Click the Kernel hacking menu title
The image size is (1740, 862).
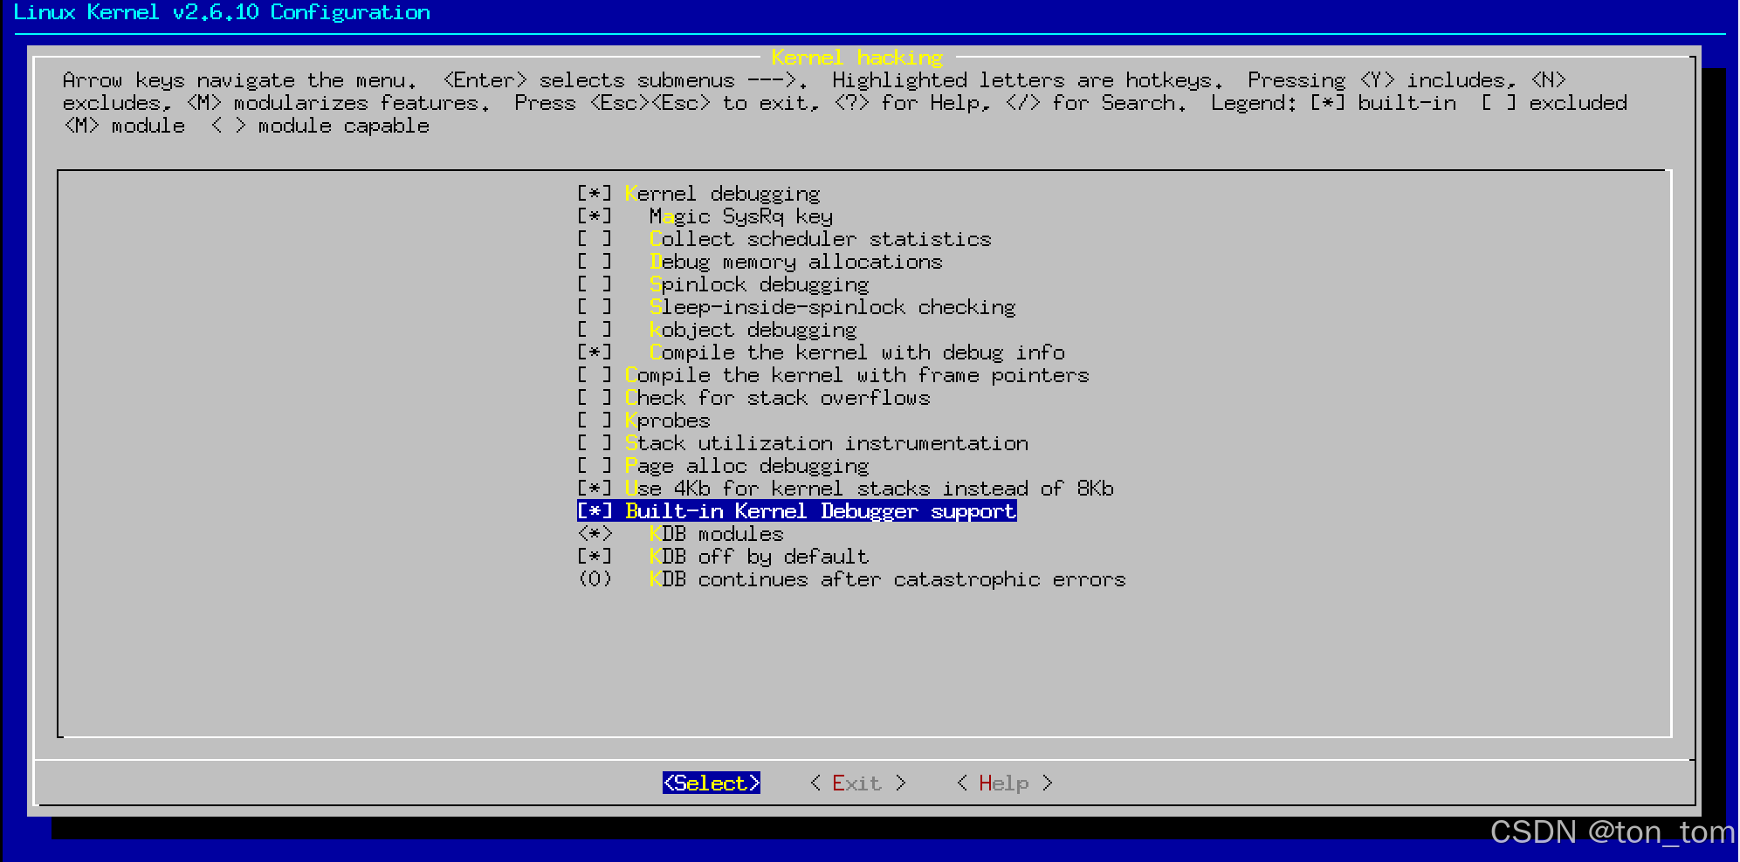[x=857, y=58]
